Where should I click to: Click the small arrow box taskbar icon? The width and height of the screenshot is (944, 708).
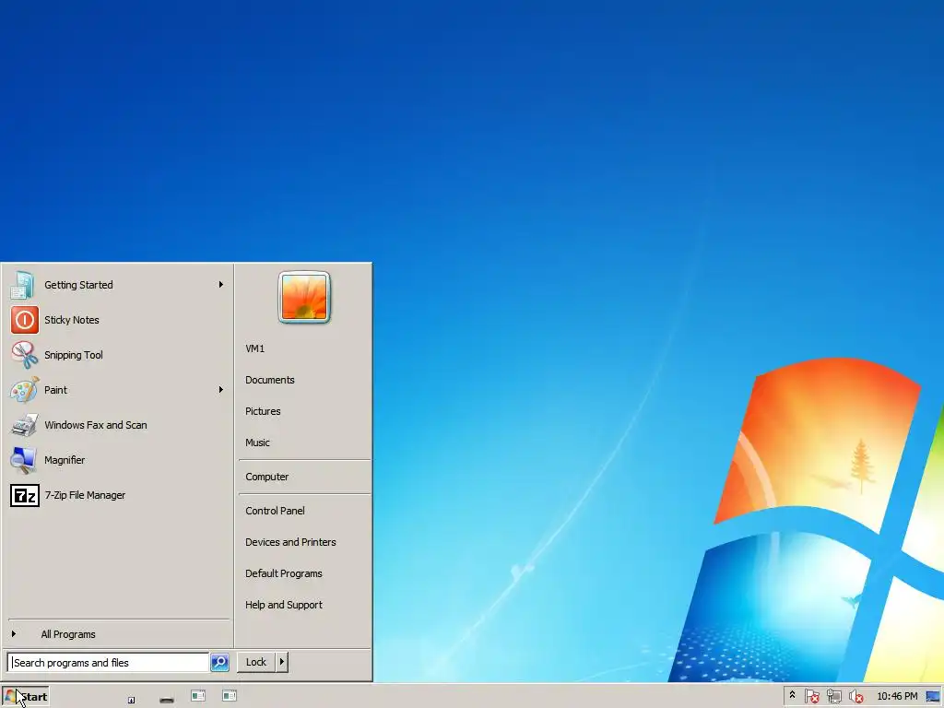pyautogui.click(x=131, y=700)
